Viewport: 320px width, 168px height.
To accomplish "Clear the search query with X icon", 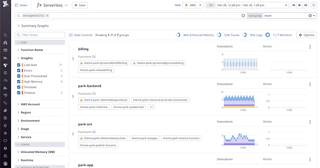I will [243, 15].
